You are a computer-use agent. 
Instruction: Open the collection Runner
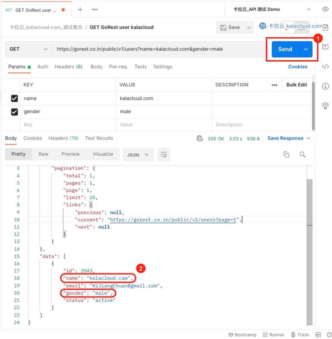coord(274,334)
